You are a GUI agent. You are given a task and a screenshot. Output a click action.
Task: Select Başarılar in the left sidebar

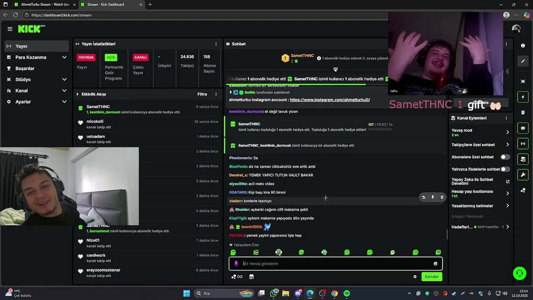(37, 68)
